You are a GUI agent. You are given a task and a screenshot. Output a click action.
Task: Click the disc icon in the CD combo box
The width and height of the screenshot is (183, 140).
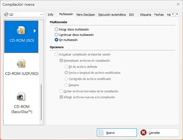[x=6, y=15]
